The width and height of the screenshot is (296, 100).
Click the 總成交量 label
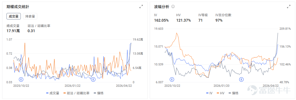pyautogui.click(x=13, y=26)
